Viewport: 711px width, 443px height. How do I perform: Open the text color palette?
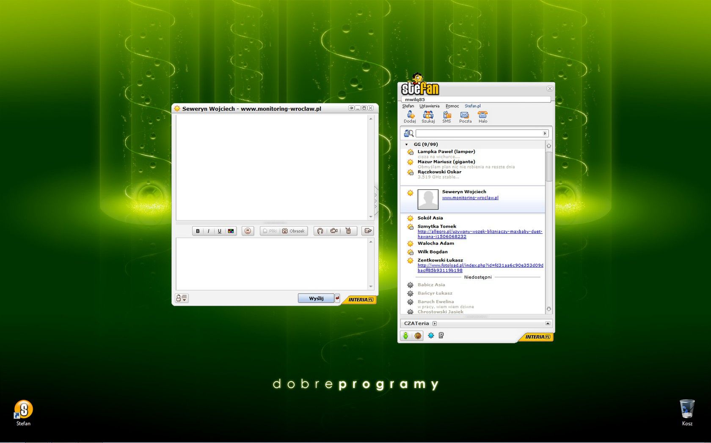point(231,231)
